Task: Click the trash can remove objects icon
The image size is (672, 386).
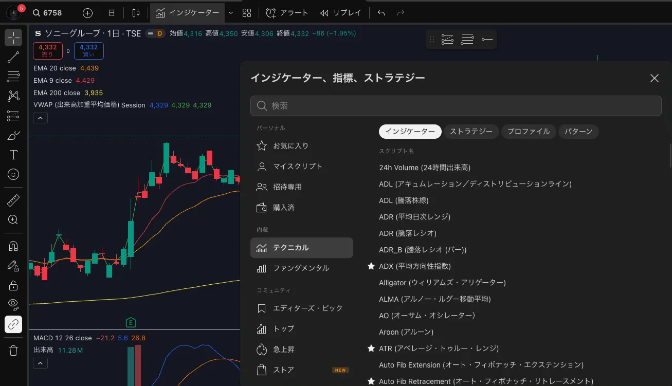Action: point(13,351)
